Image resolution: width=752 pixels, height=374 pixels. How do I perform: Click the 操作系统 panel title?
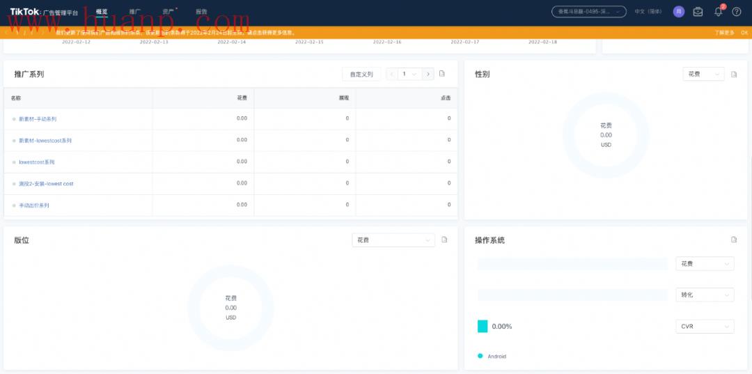489,240
